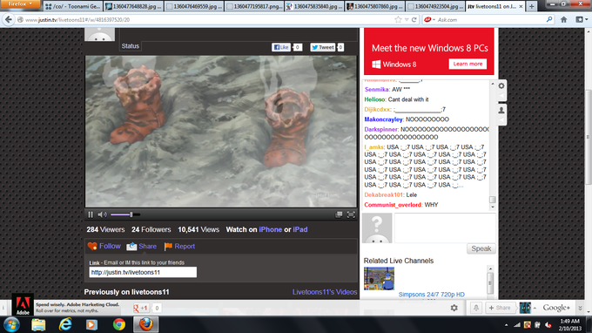This screenshot has width=592, height=333.
Task: Open the URL history dropdown arrow
Action: 407,20
